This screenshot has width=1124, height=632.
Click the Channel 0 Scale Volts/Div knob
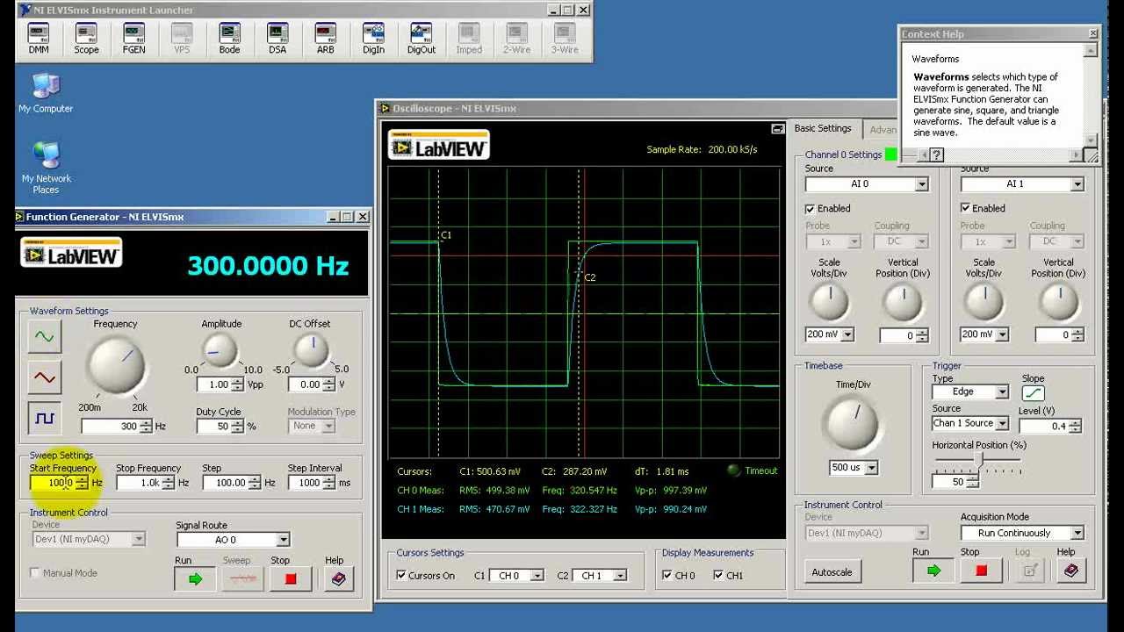[829, 302]
